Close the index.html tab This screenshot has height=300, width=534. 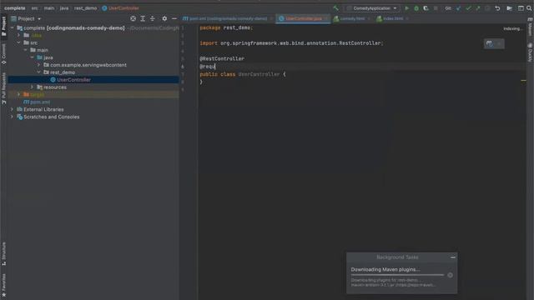click(407, 18)
